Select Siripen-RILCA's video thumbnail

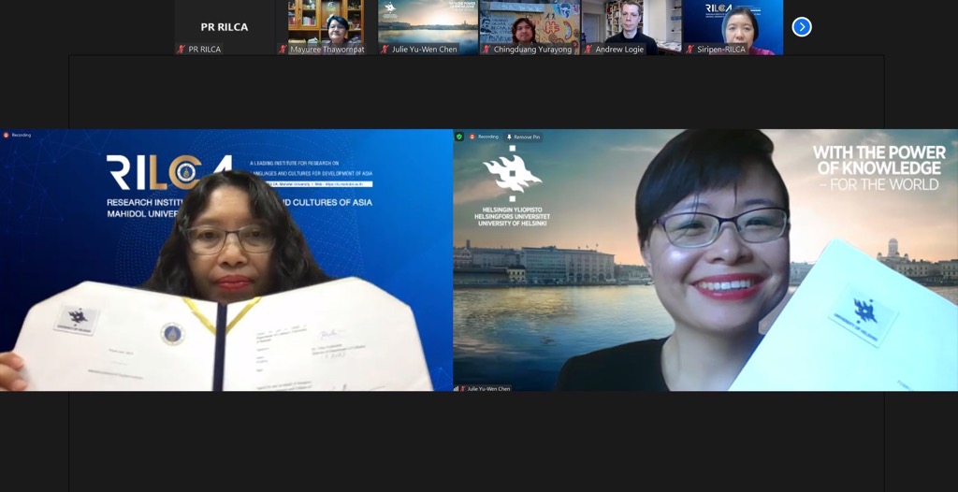pos(733,27)
